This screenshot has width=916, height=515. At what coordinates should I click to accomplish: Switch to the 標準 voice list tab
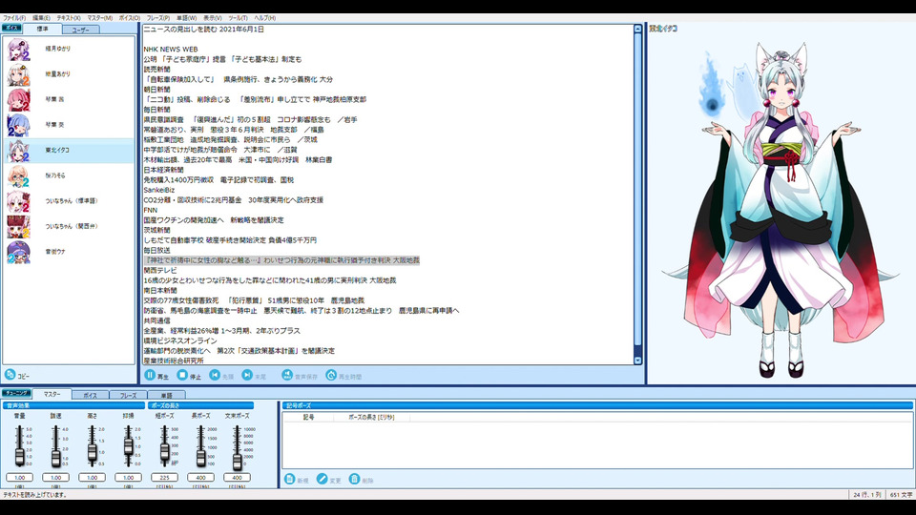[x=43, y=29]
